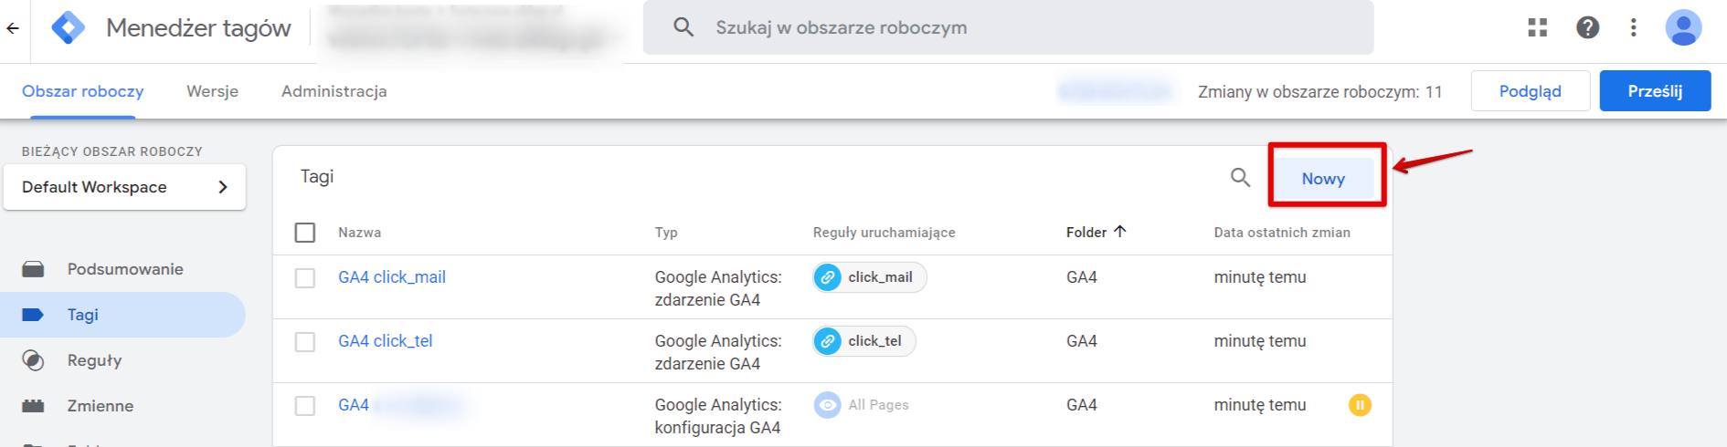Click GA4 folder cell in click_mail row
Viewport: 1727px width, 447px height.
[1082, 277]
